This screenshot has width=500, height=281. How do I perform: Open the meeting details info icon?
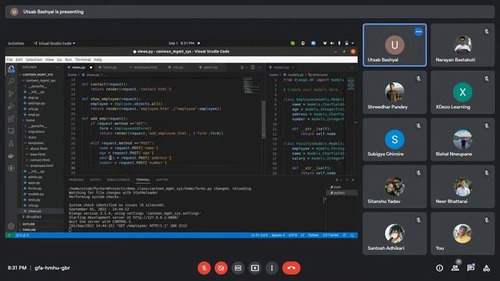point(439,269)
